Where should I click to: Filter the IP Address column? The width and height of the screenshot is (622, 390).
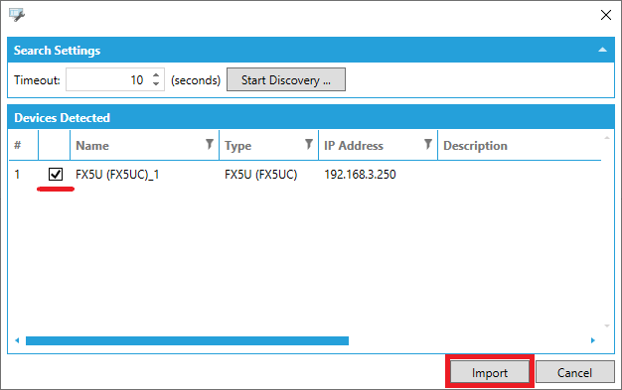[x=427, y=144]
